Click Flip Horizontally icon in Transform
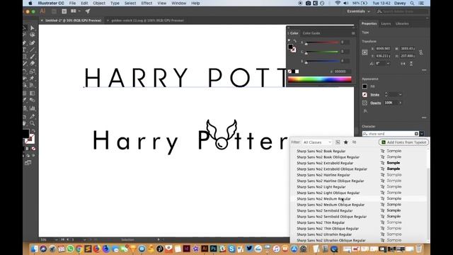Screen dimensions: 453x255 (403, 63)
